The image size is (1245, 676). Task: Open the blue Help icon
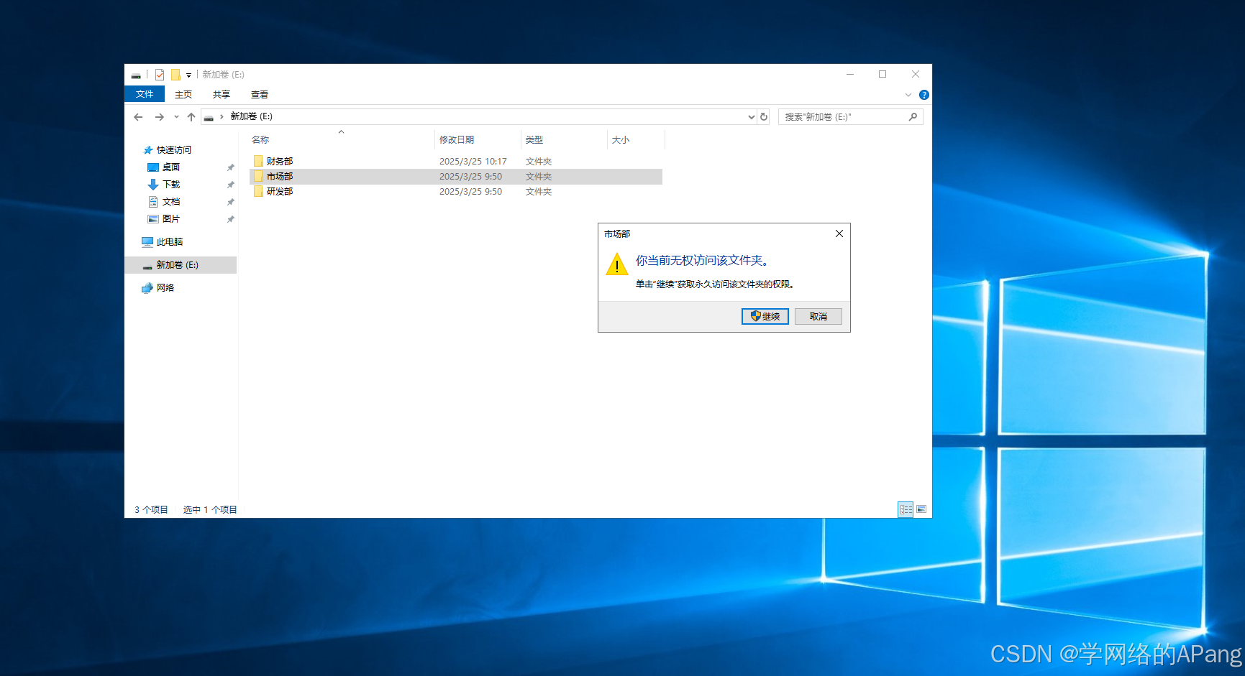point(924,95)
